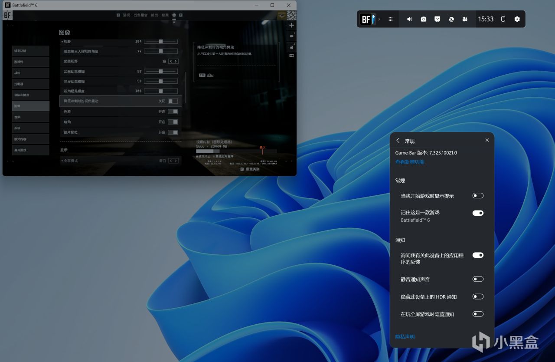555x362 pixels.
Task: Enable 静音通知声音
Action: [x=478, y=279]
